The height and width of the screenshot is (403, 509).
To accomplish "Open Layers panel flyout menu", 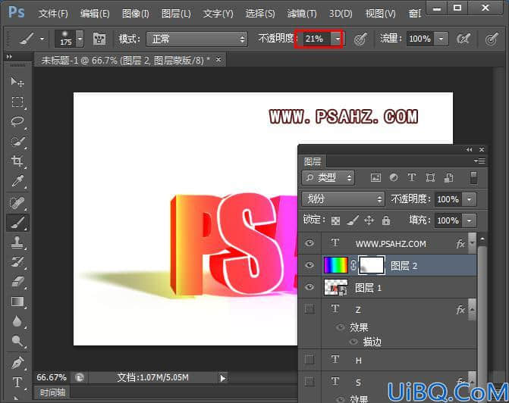I will 479,161.
